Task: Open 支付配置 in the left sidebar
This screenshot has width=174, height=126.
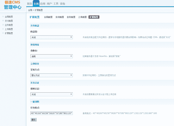Action: click(9, 21)
